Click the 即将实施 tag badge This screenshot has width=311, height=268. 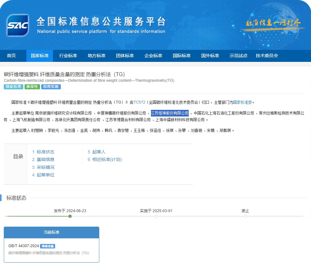click(x=51, y=87)
